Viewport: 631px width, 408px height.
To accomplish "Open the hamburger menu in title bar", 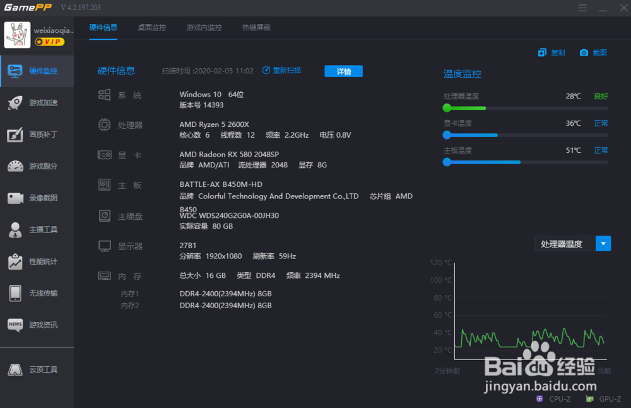I will tap(582, 8).
